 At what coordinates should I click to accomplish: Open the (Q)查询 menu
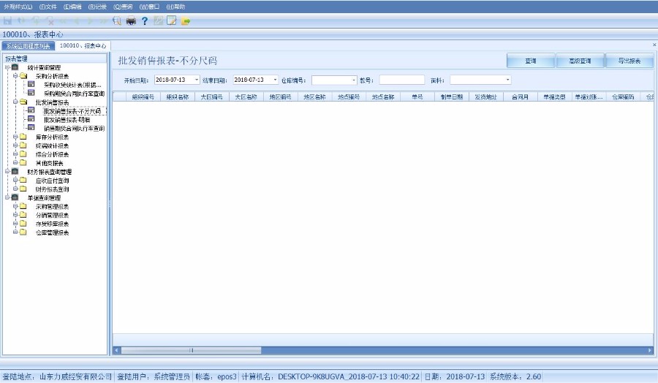click(x=123, y=7)
